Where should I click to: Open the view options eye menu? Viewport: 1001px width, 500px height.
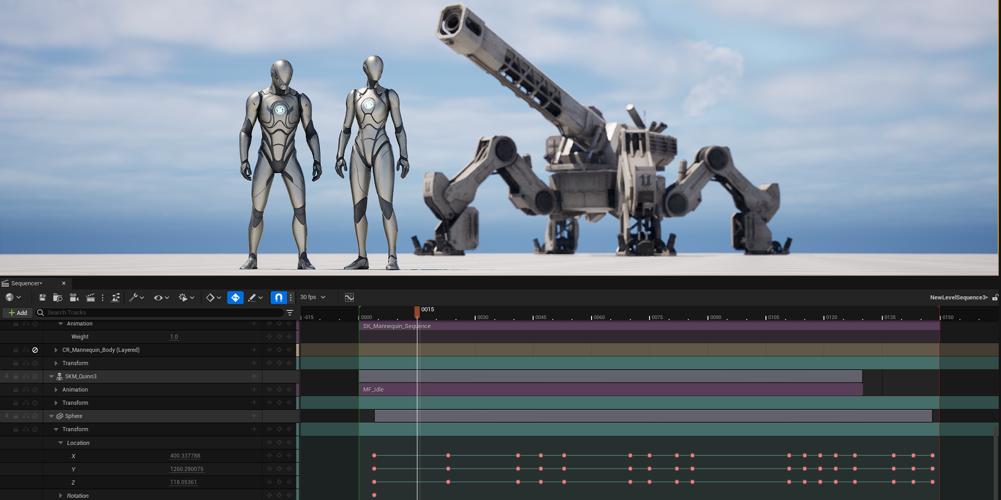tap(161, 297)
